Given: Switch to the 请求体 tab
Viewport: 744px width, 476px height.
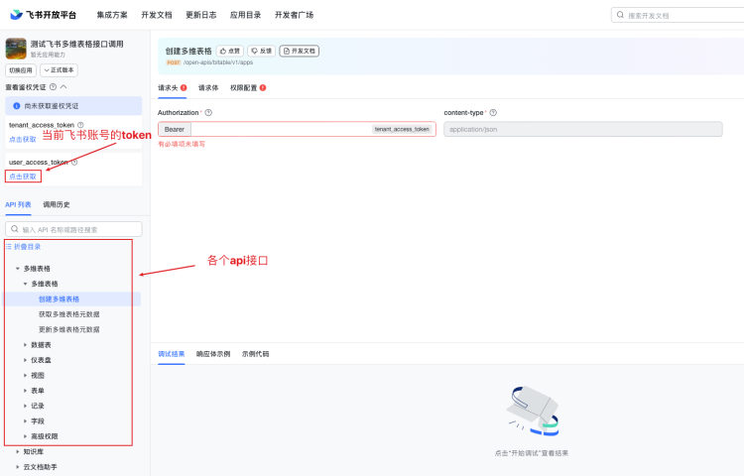Looking at the screenshot, I should coord(209,87).
